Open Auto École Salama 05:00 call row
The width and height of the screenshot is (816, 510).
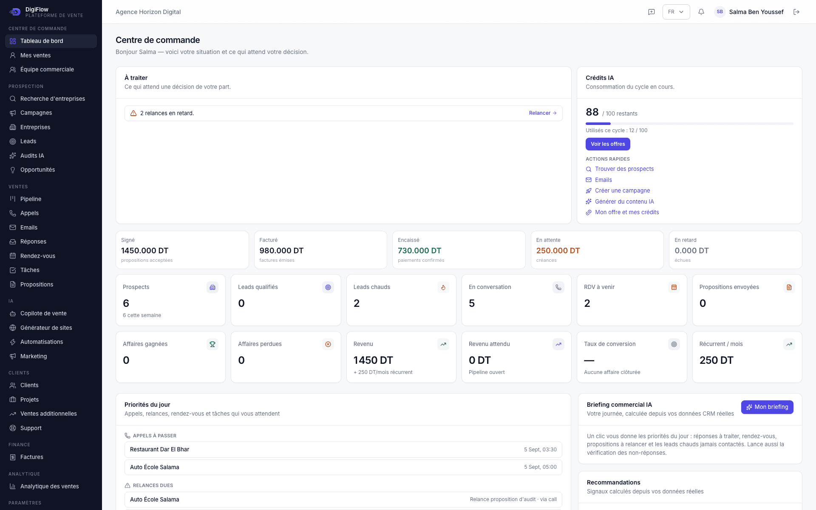coord(343,467)
